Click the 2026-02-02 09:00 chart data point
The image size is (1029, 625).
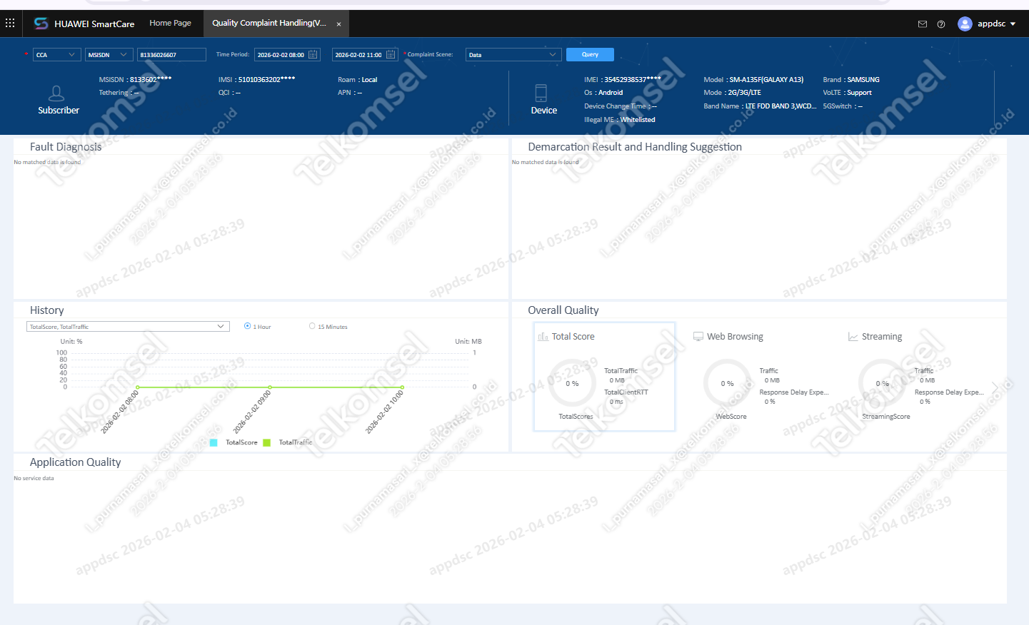click(x=270, y=387)
